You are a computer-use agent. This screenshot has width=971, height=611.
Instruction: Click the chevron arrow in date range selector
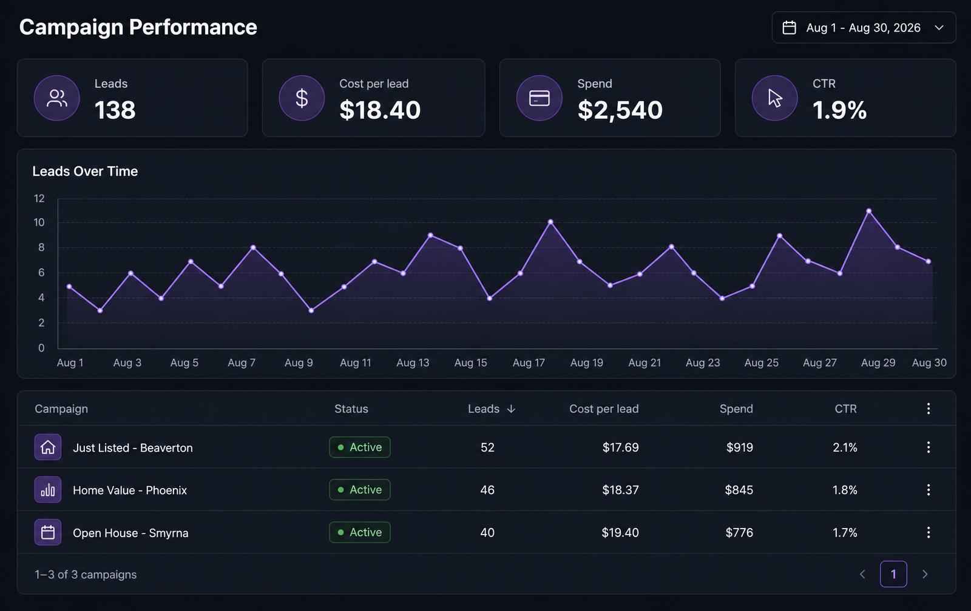click(x=939, y=28)
